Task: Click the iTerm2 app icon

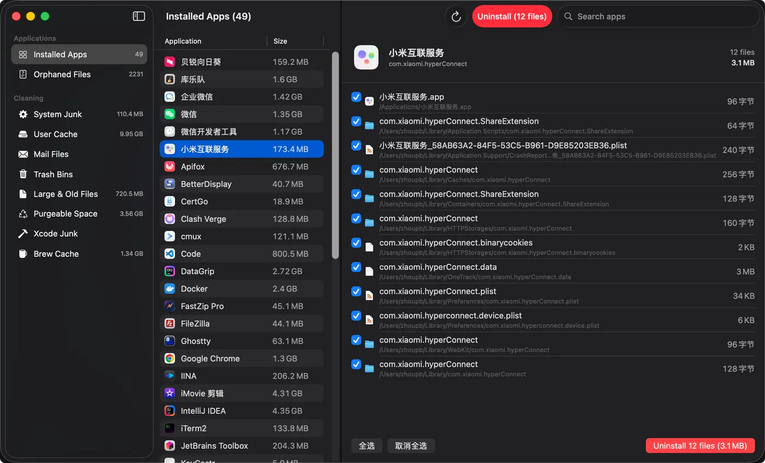Action: [x=170, y=429]
